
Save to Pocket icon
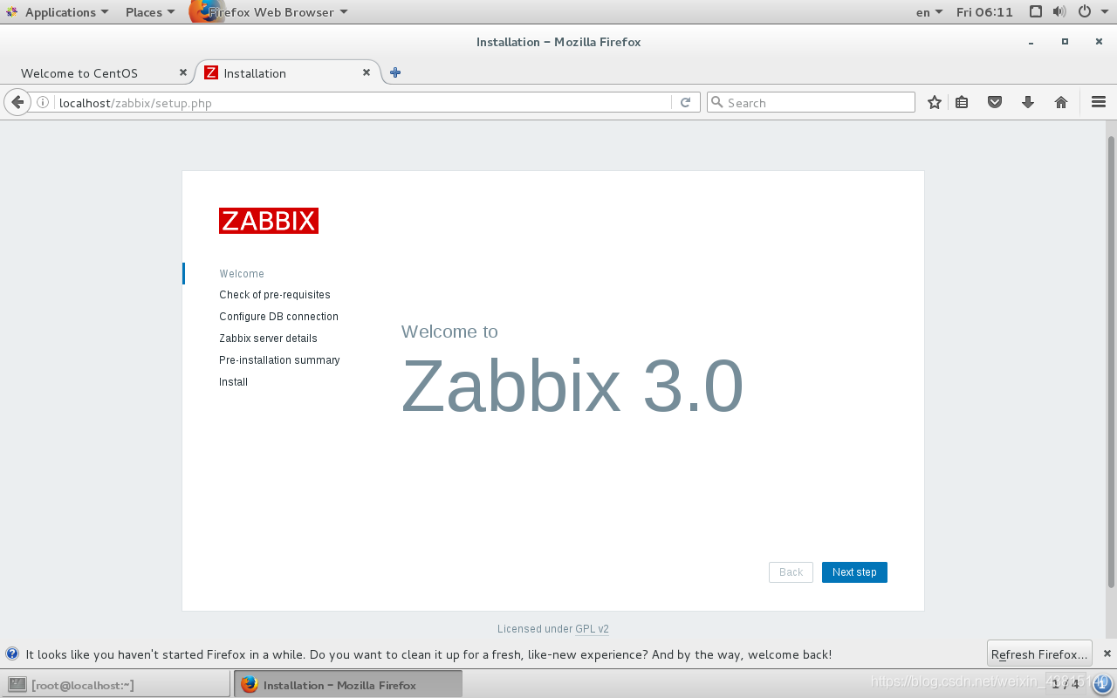tap(995, 102)
